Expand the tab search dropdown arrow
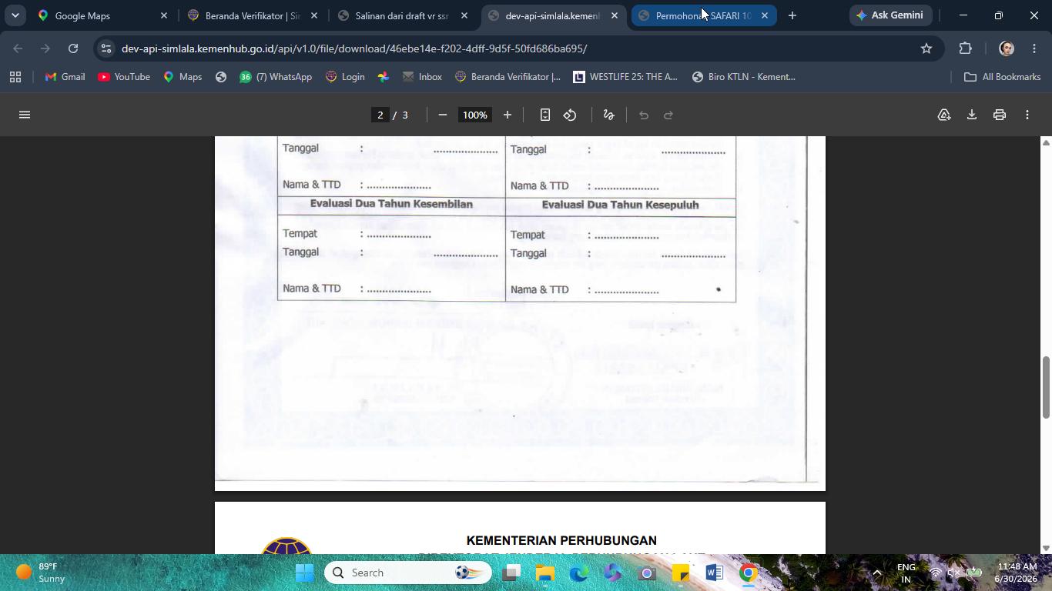 coord(15,15)
